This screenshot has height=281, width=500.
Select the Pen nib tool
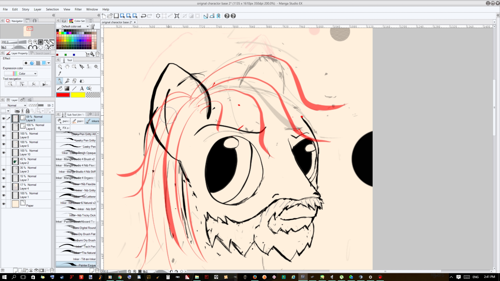(x=60, y=81)
